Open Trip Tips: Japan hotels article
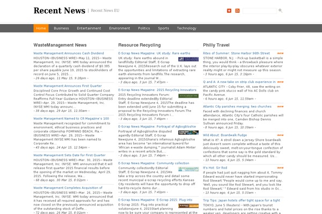Viewport: 322px width, 214px height. pyautogui.click(x=241, y=201)
